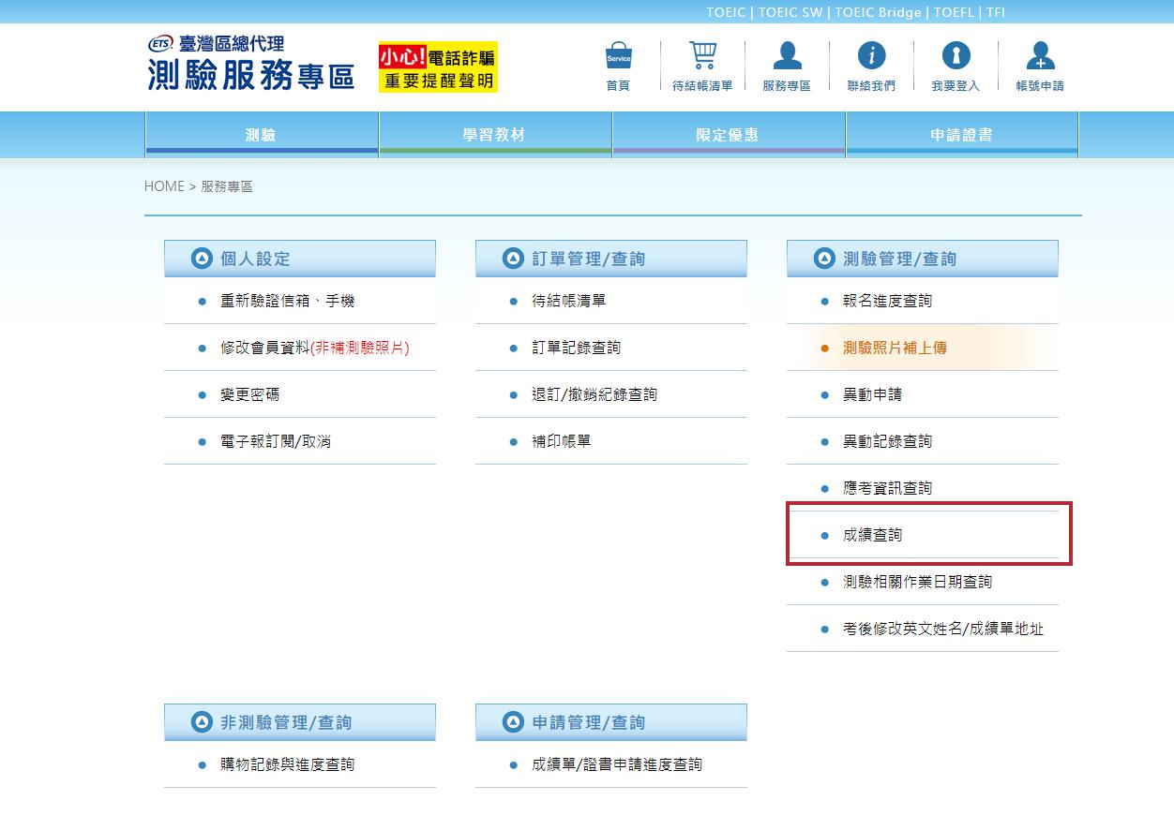Click the TFI top link
This screenshot has width=1174, height=830.
pyautogui.click(x=995, y=12)
